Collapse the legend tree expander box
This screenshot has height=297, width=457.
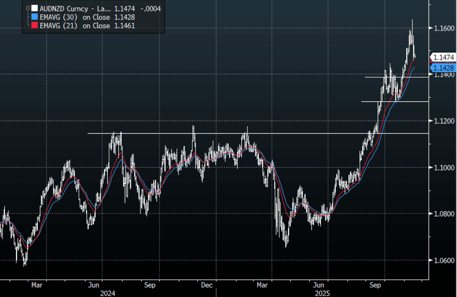(28, 8)
